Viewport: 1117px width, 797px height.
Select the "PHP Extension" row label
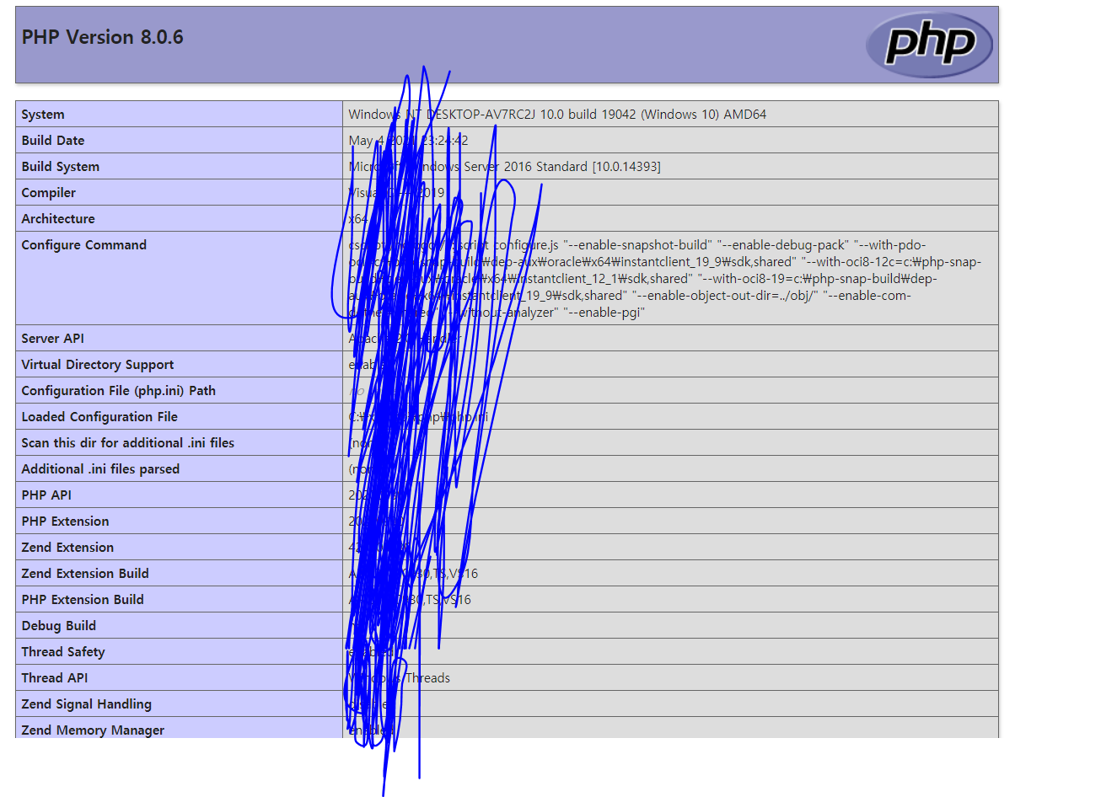[65, 522]
